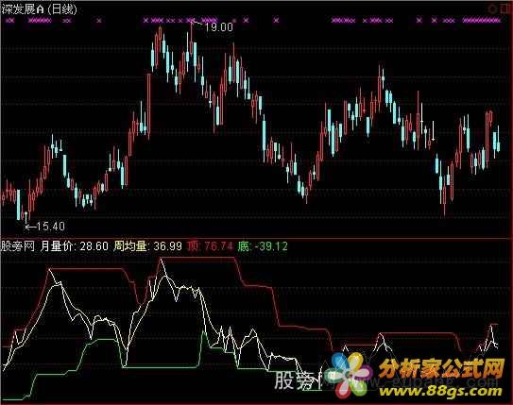Click the 15.40 low price label
Viewport: 513px width, 405px height.
click(x=50, y=227)
